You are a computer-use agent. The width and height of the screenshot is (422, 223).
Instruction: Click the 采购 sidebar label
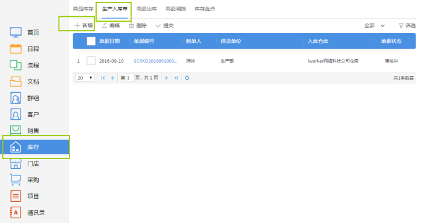click(33, 180)
